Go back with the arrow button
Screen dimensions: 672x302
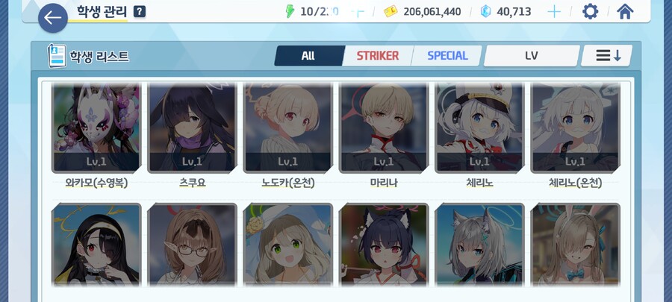[53, 18]
